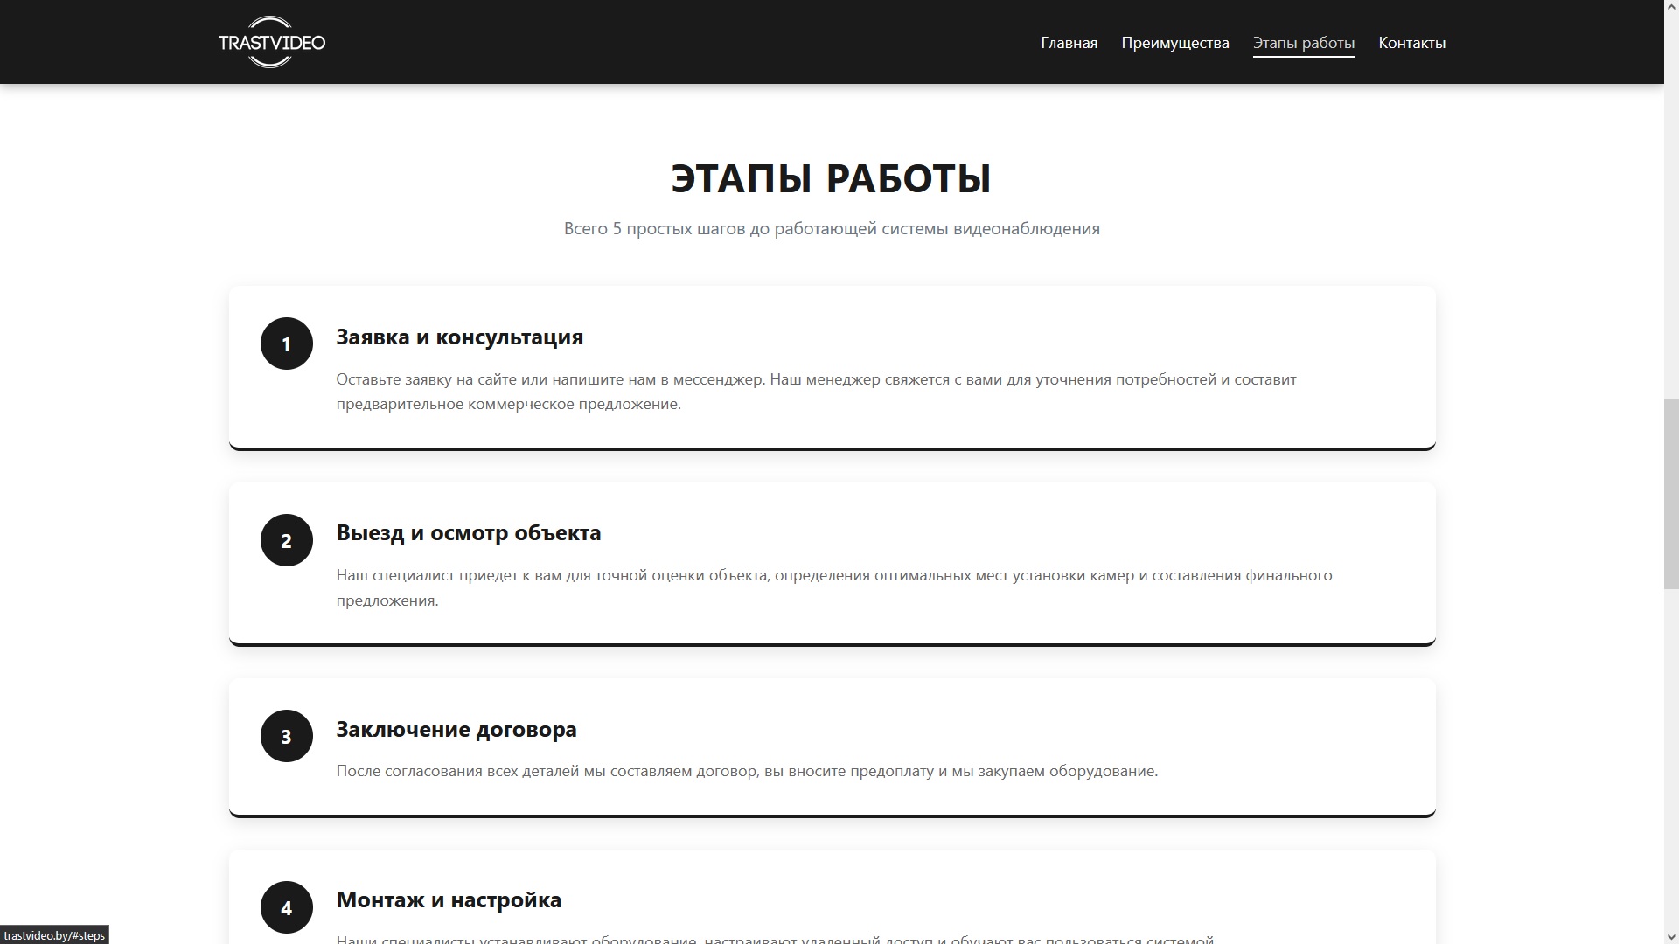Click the step 3 contract description text
1679x944 pixels.
click(746, 771)
